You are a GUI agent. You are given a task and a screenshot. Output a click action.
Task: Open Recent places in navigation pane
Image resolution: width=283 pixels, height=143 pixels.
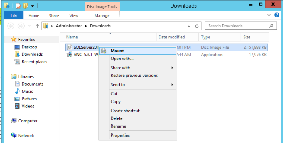click(34, 62)
